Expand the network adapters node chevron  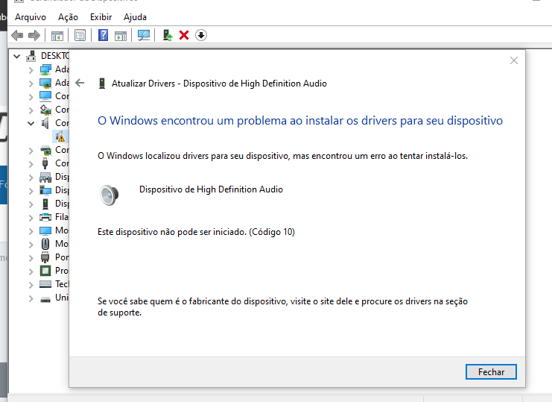click(31, 70)
